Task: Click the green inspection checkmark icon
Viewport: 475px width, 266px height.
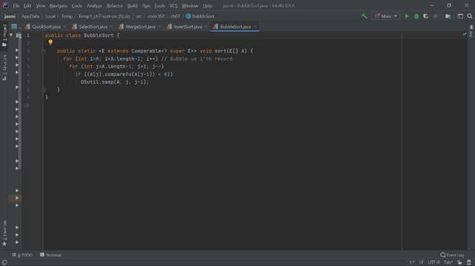Action: pyautogui.click(x=464, y=34)
